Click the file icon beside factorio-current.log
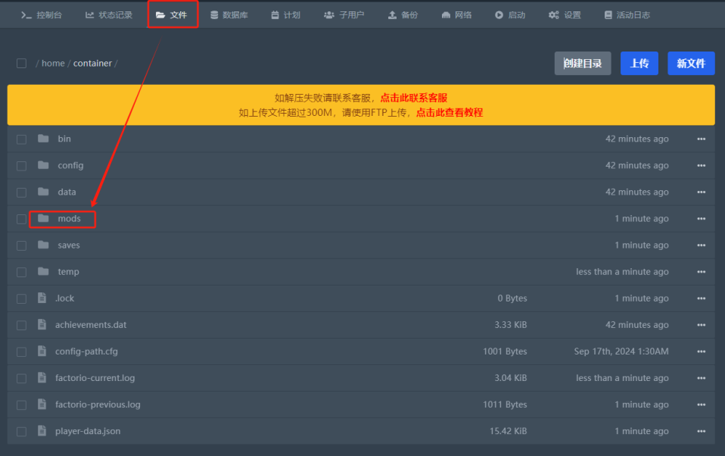This screenshot has width=725, height=456. coord(42,378)
